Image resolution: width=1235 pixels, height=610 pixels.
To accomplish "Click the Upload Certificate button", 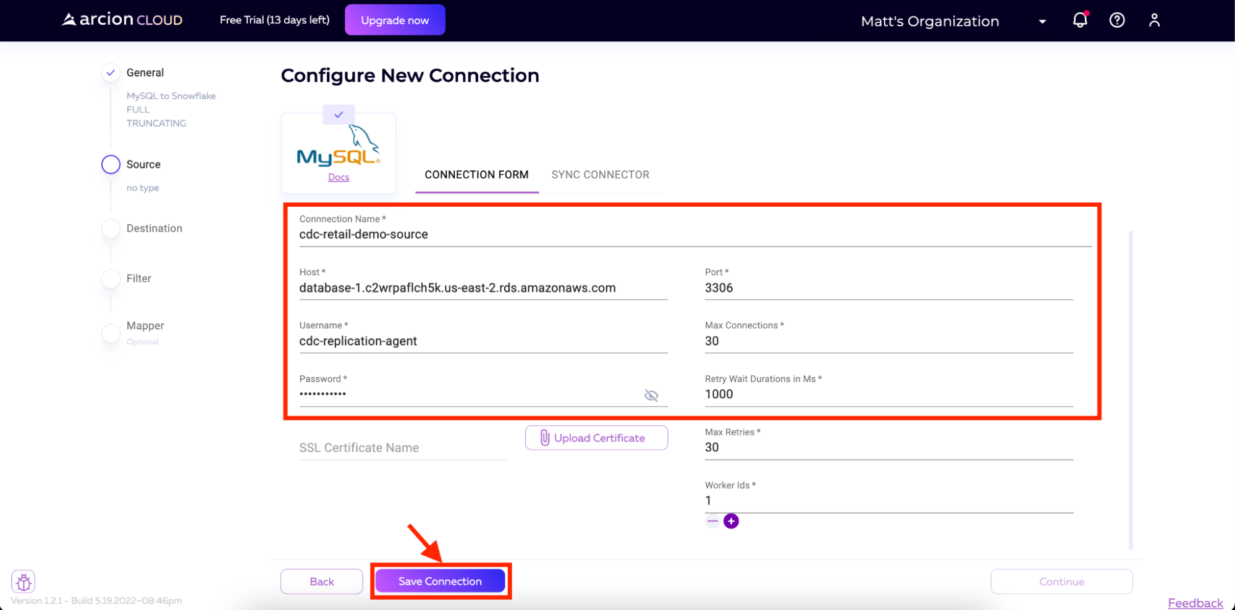I will click(x=596, y=438).
